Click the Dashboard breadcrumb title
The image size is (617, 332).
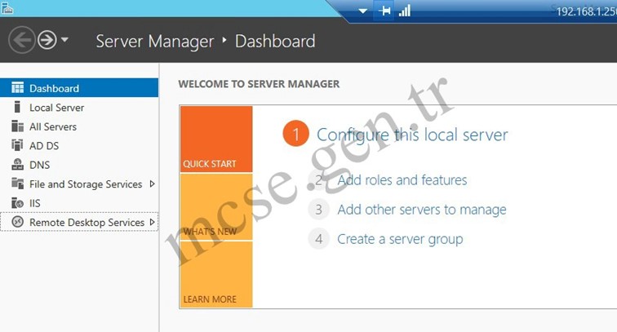coord(275,41)
